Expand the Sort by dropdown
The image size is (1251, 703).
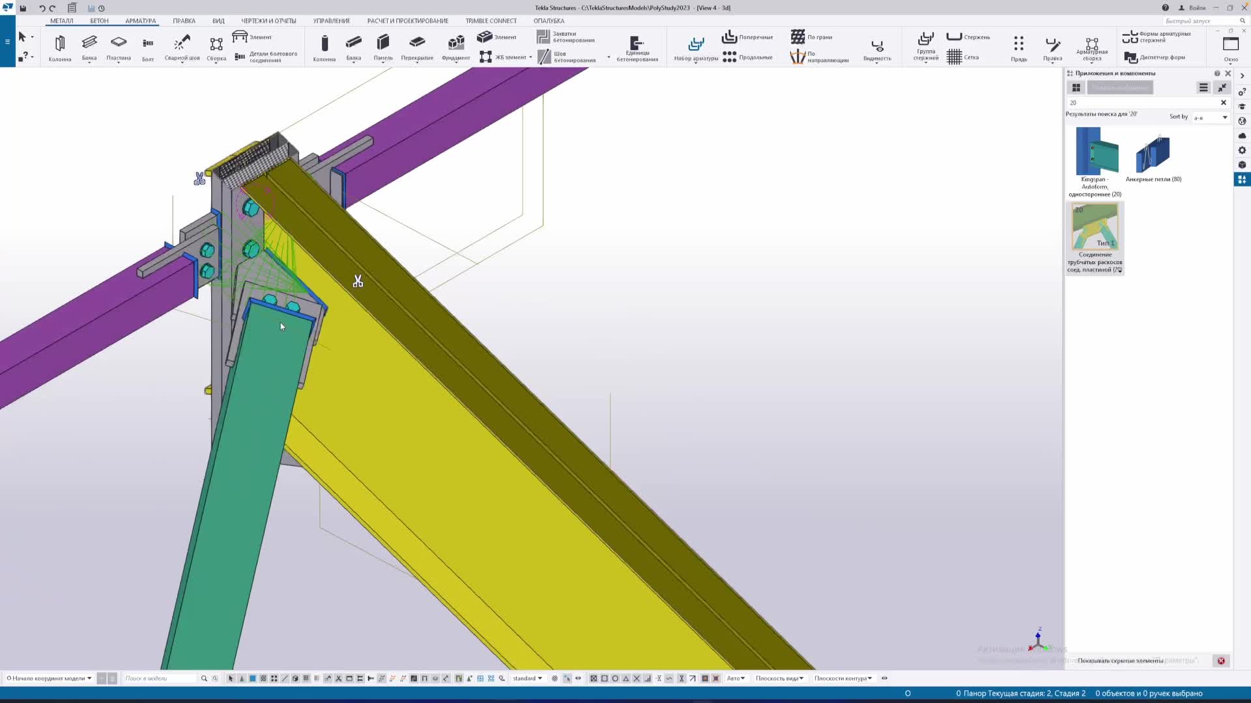pyautogui.click(x=1210, y=118)
